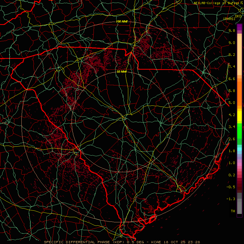Click the 9.8 scale value

click(x=232, y=30)
